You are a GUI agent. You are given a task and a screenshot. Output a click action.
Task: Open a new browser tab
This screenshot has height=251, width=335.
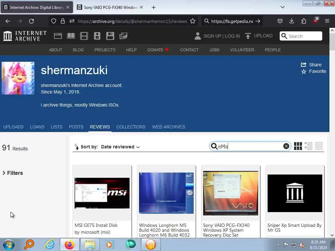(x=154, y=8)
